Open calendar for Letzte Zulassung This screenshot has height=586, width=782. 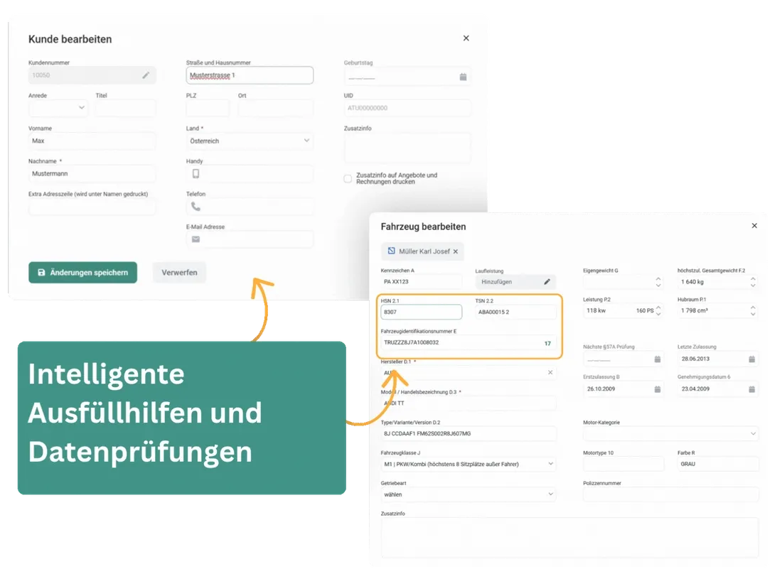(751, 359)
